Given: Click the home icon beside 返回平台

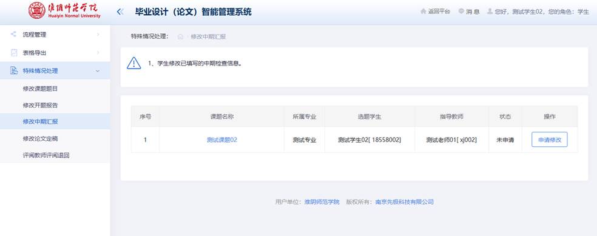Looking at the screenshot, I should pos(423,12).
